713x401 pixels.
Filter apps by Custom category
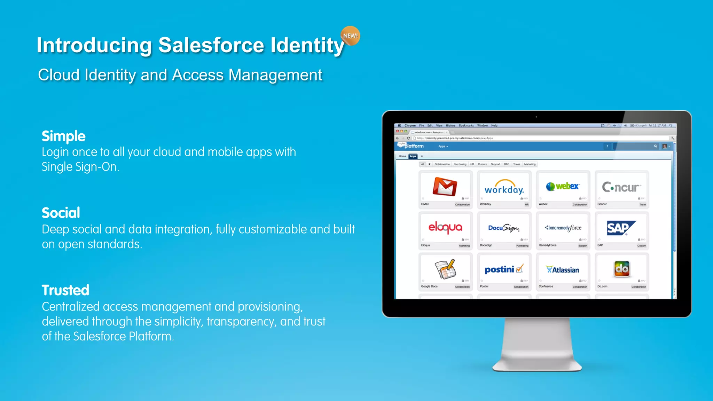pos(482,164)
